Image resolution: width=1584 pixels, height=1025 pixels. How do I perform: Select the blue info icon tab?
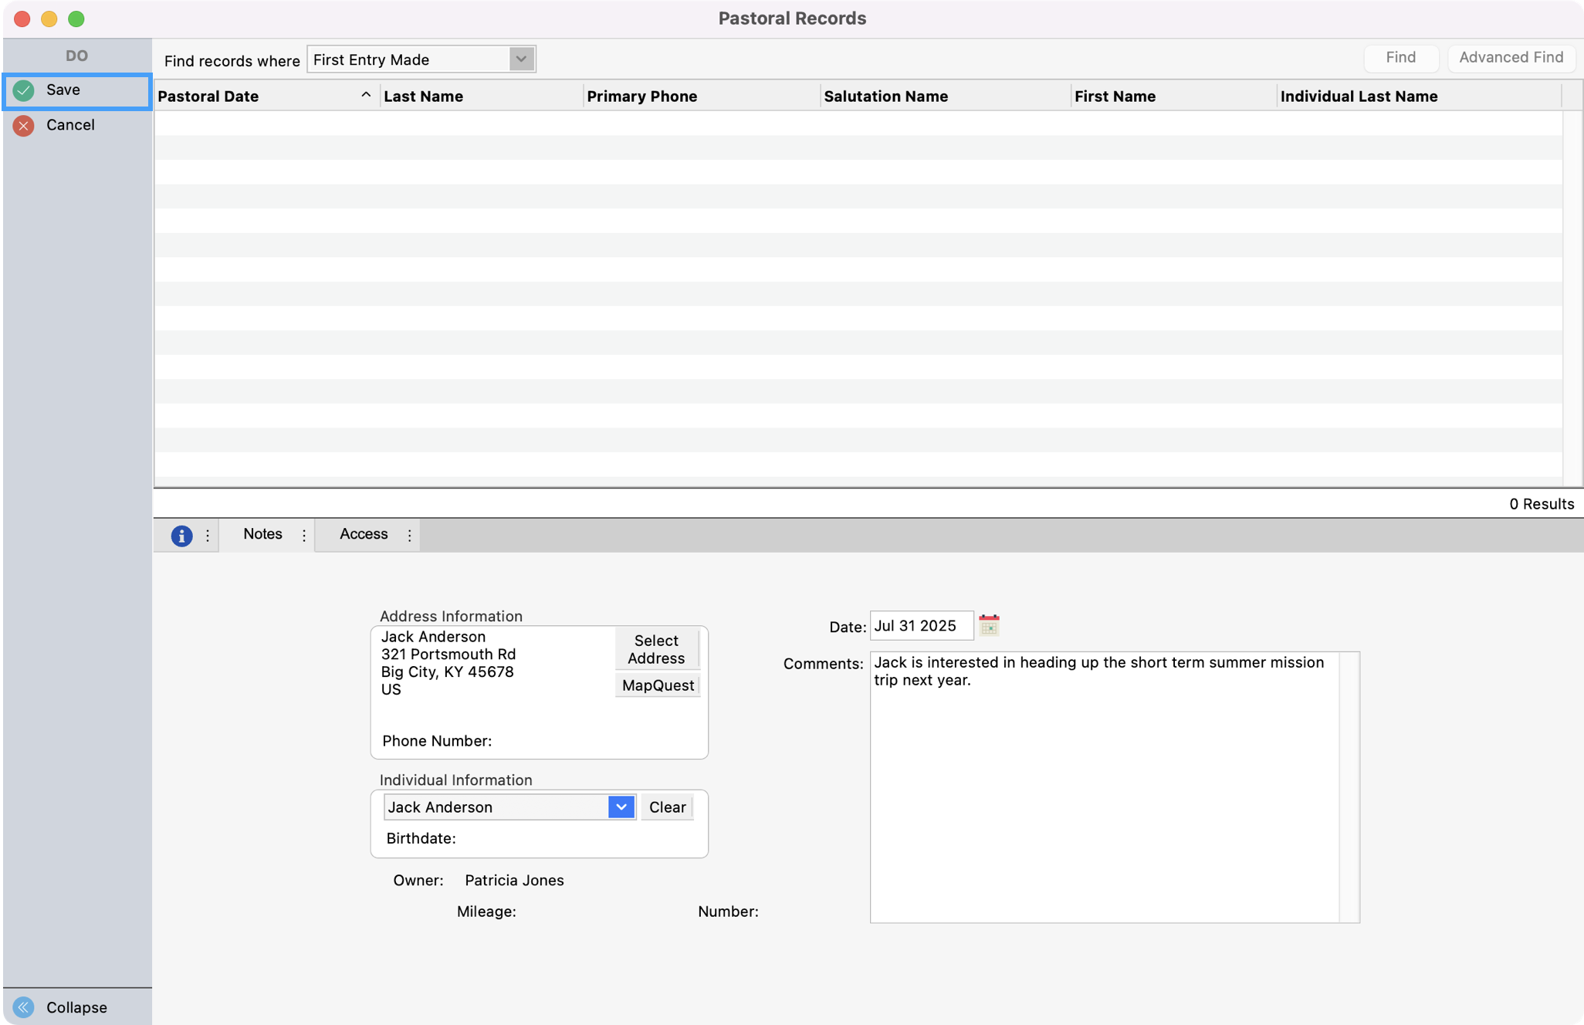click(182, 535)
